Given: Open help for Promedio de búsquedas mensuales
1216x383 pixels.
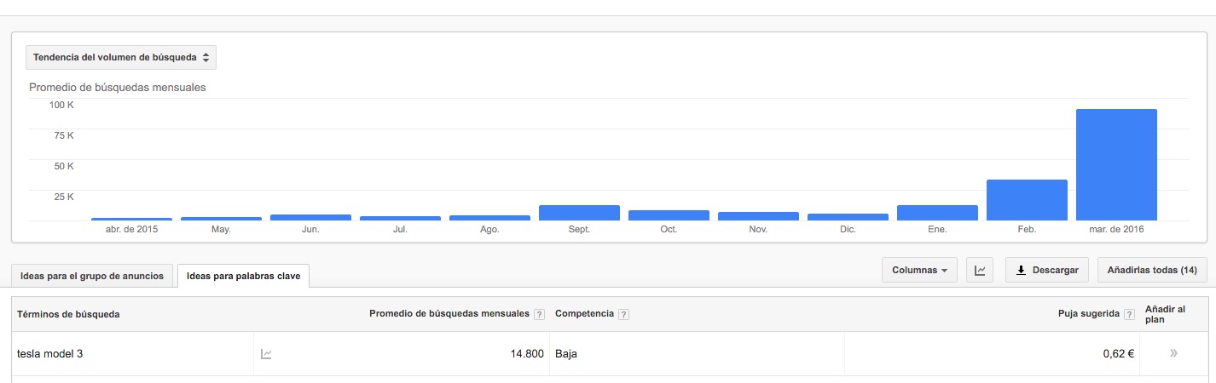Looking at the screenshot, I should tap(539, 315).
